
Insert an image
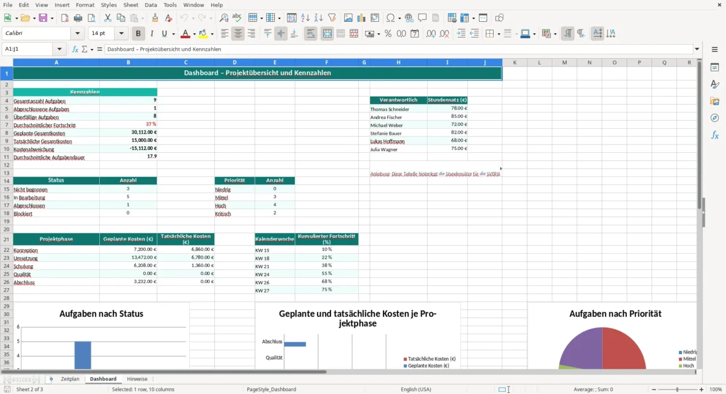pyautogui.click(x=348, y=18)
